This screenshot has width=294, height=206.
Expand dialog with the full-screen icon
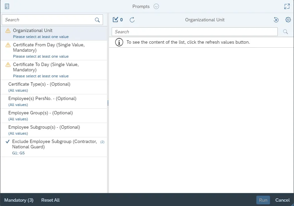(287, 6)
